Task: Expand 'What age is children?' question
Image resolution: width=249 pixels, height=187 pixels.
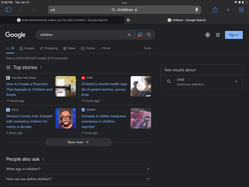Action: (x=79, y=169)
